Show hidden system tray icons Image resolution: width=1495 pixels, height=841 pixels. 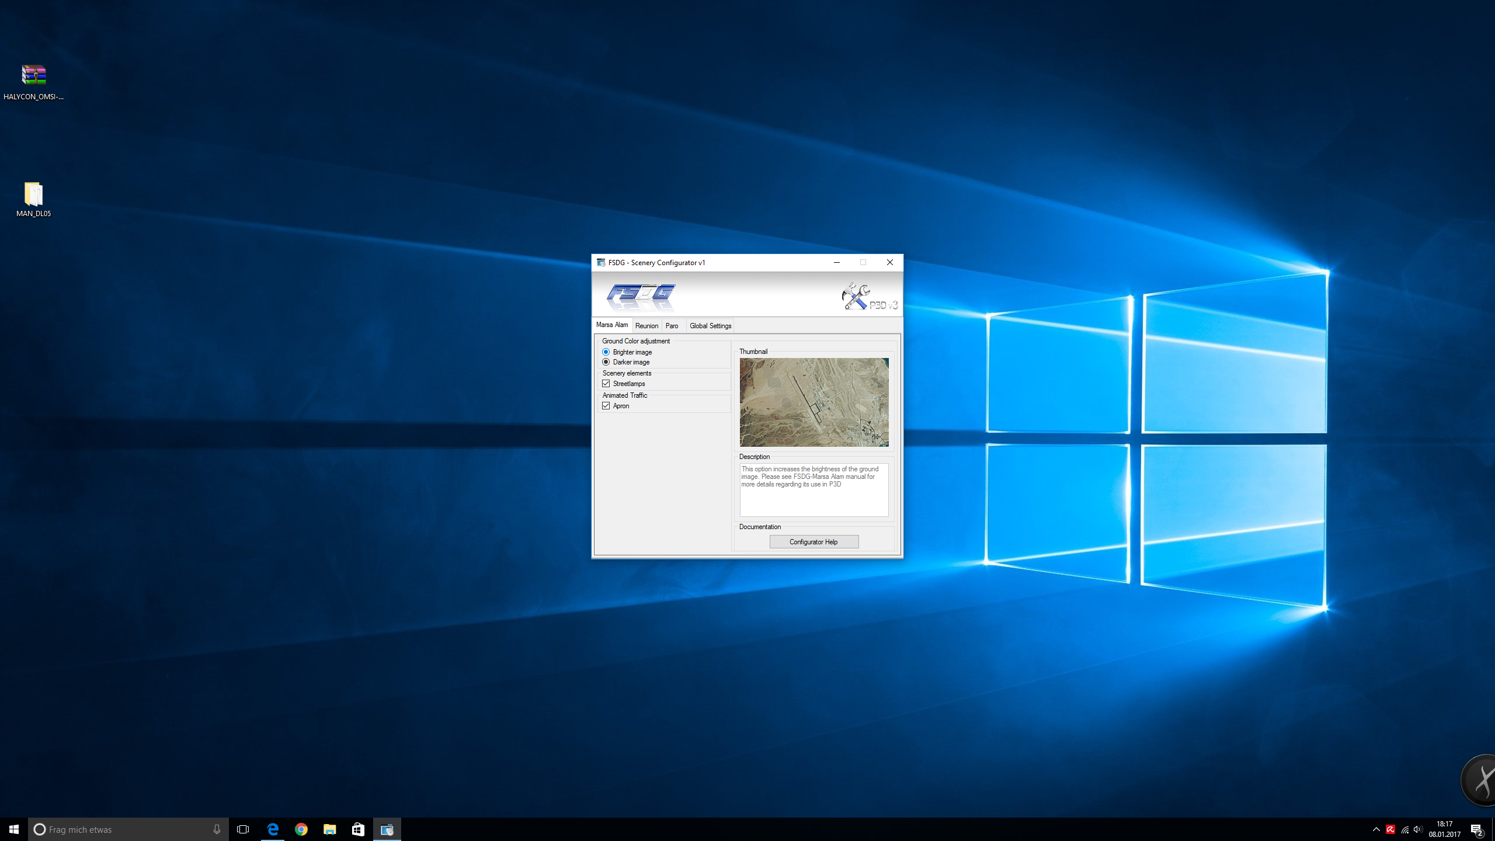pyautogui.click(x=1376, y=829)
